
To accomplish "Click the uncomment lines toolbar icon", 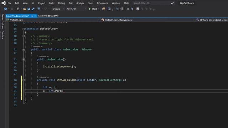I will click(x=132, y=9).
